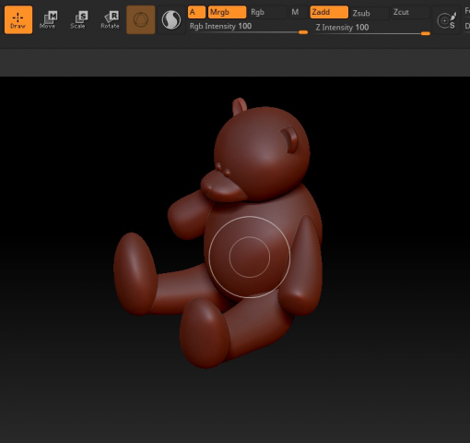470x443 pixels.
Task: Open the material sphere selector
Action: point(171,19)
